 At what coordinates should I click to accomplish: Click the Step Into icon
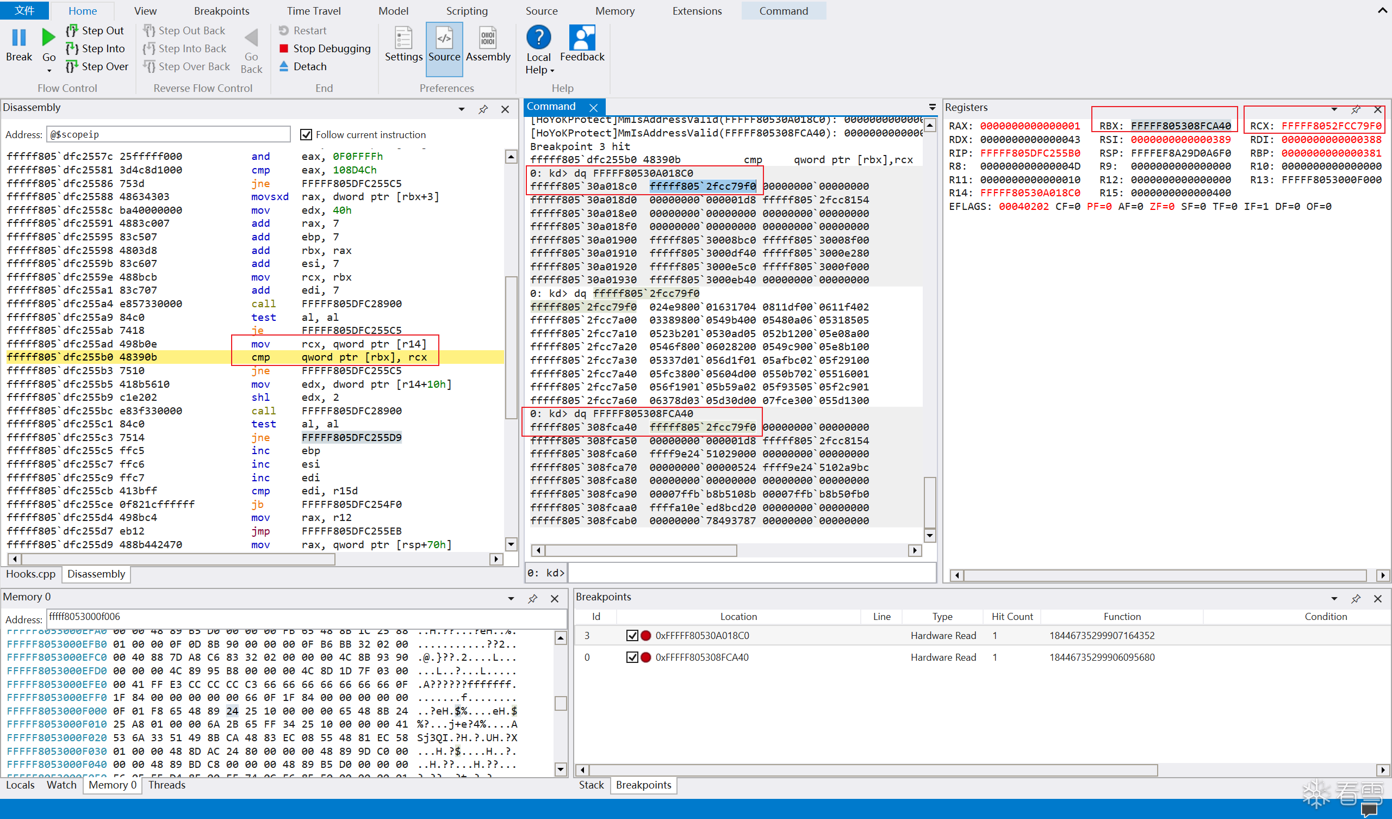pyautogui.click(x=72, y=48)
